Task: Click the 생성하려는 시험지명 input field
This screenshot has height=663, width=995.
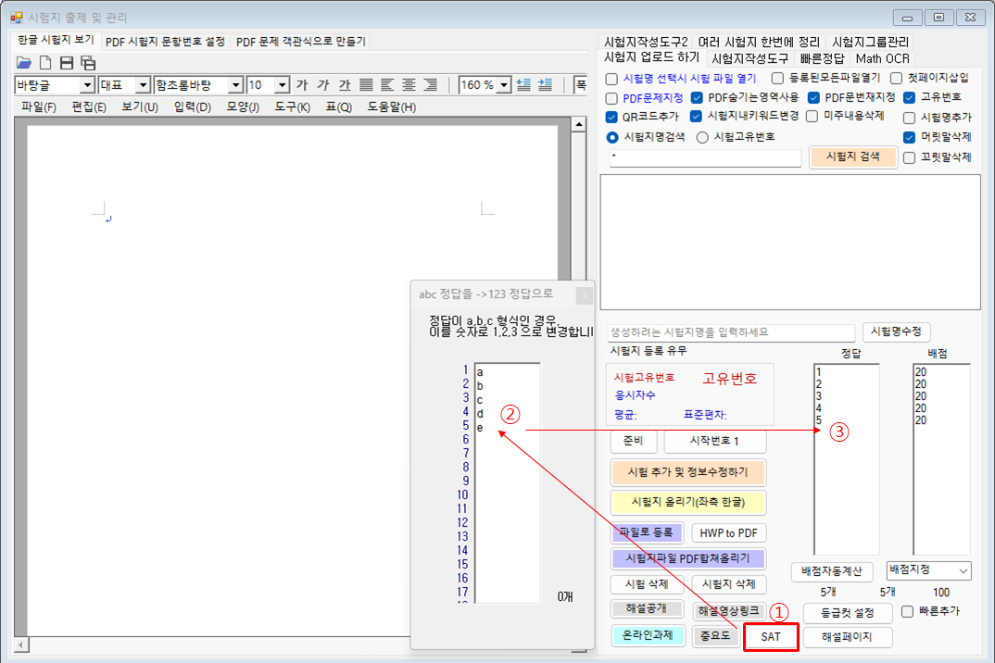Action: [x=731, y=331]
